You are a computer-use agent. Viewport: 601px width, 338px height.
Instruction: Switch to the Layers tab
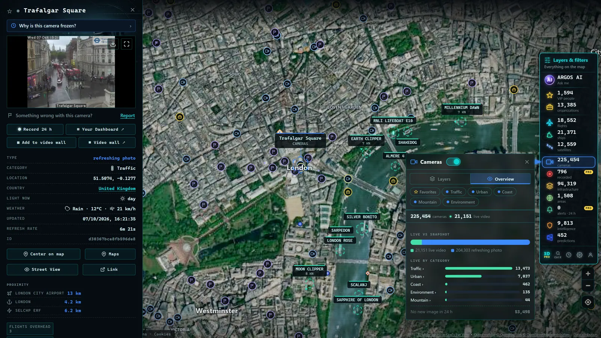pyautogui.click(x=440, y=179)
